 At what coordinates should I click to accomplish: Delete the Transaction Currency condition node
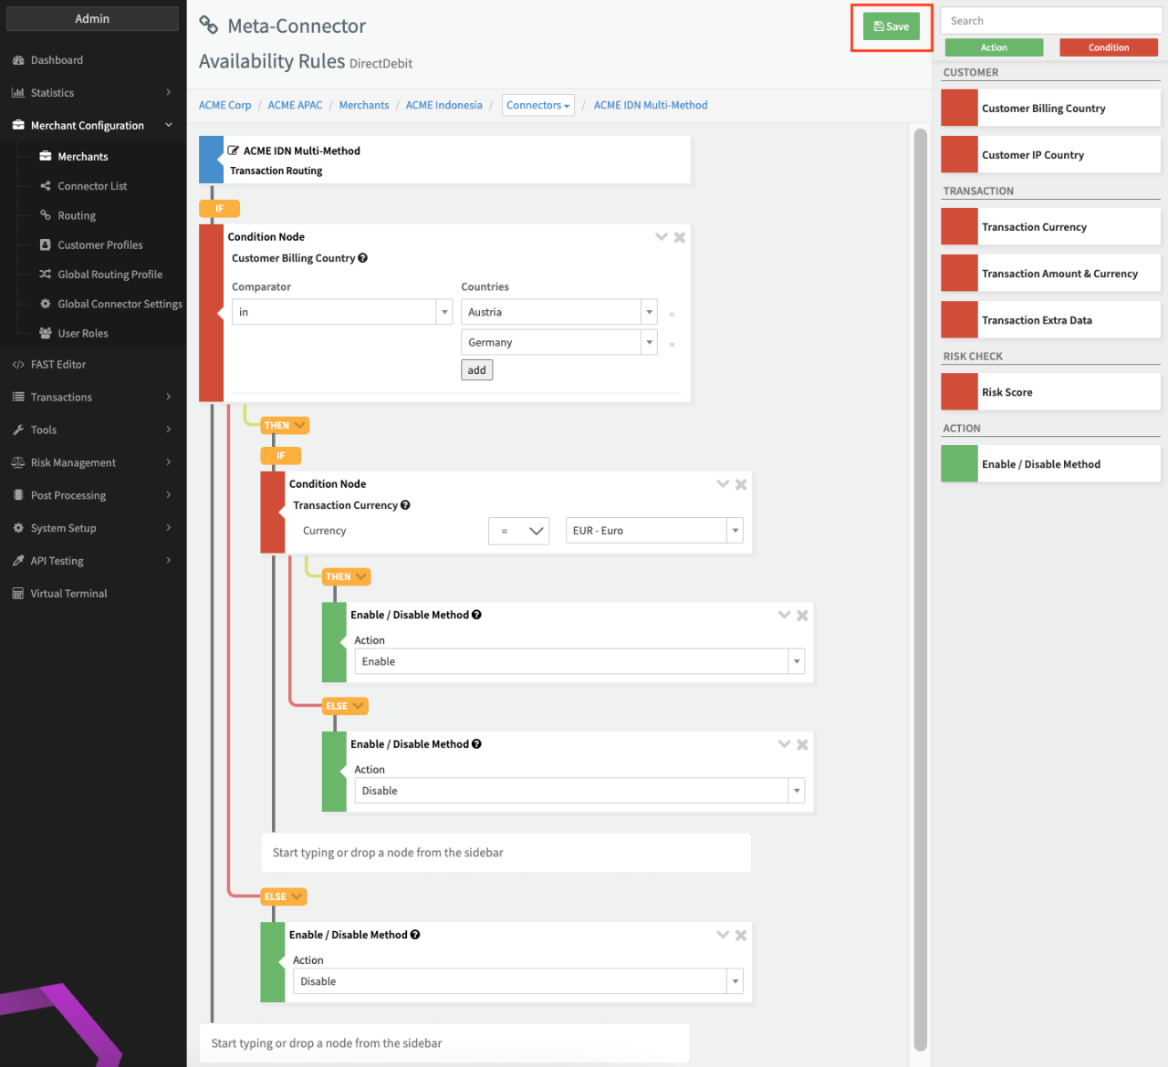click(x=741, y=484)
